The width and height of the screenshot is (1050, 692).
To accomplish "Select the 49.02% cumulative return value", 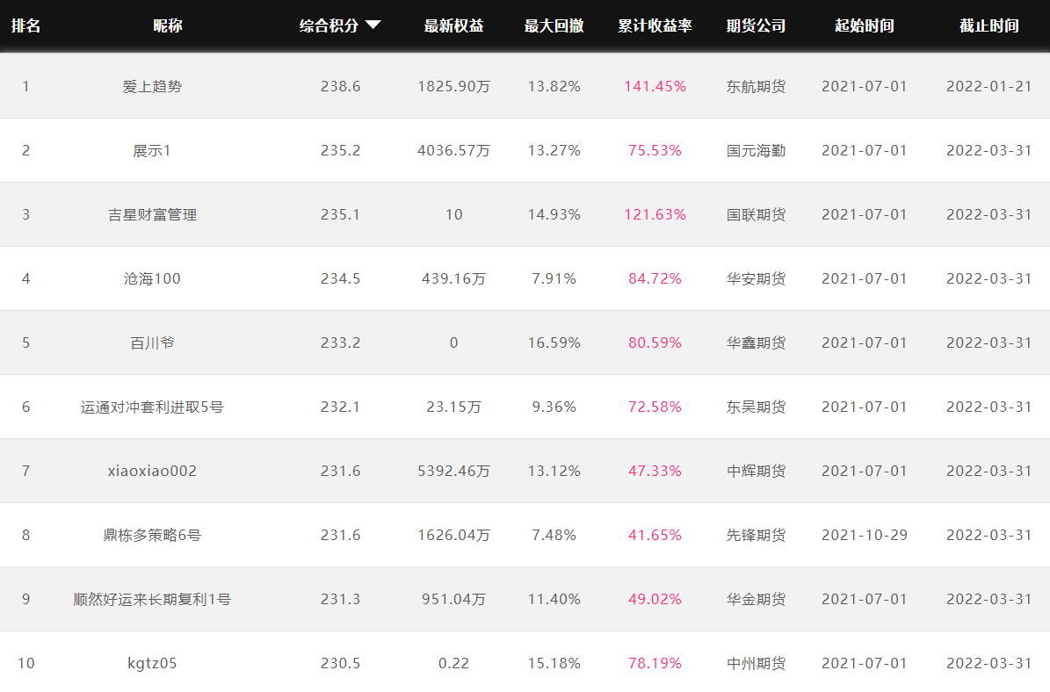I will point(655,599).
